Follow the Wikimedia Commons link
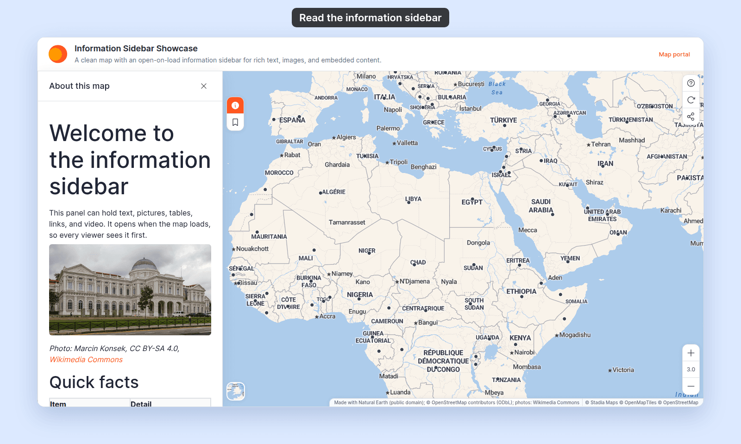Screen dimensions: 741x444 point(86,359)
